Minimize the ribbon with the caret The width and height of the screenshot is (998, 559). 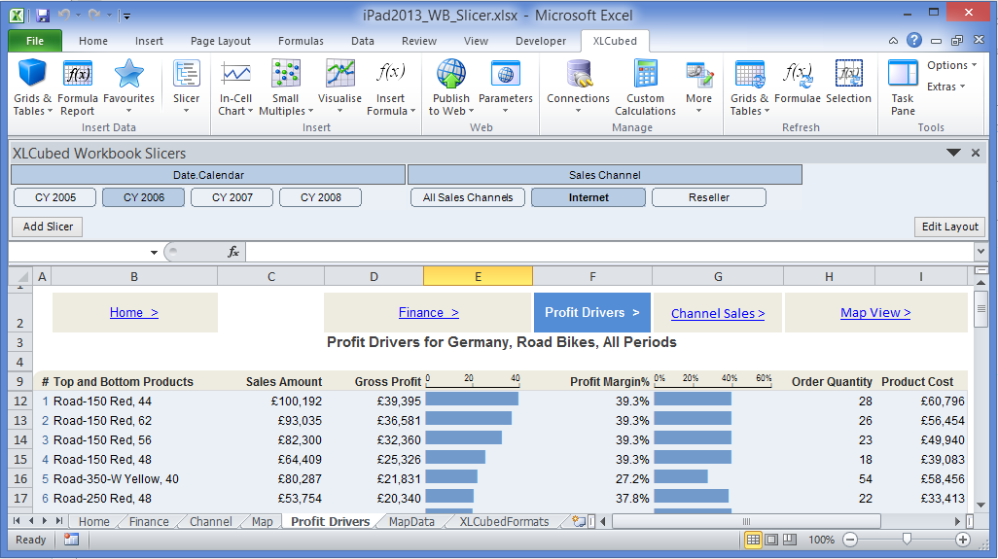tap(894, 41)
